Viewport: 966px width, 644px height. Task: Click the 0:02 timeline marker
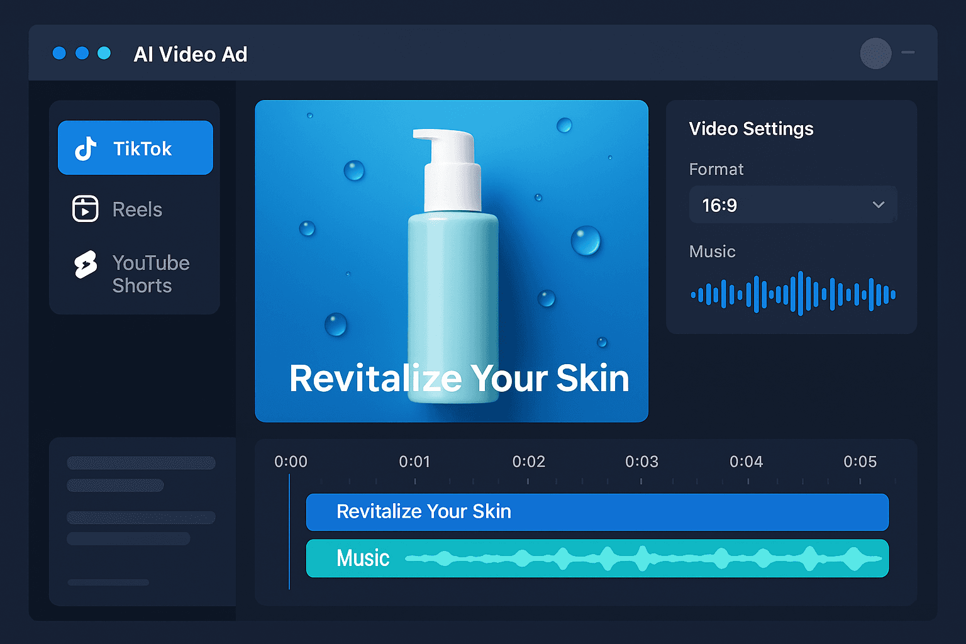point(529,461)
